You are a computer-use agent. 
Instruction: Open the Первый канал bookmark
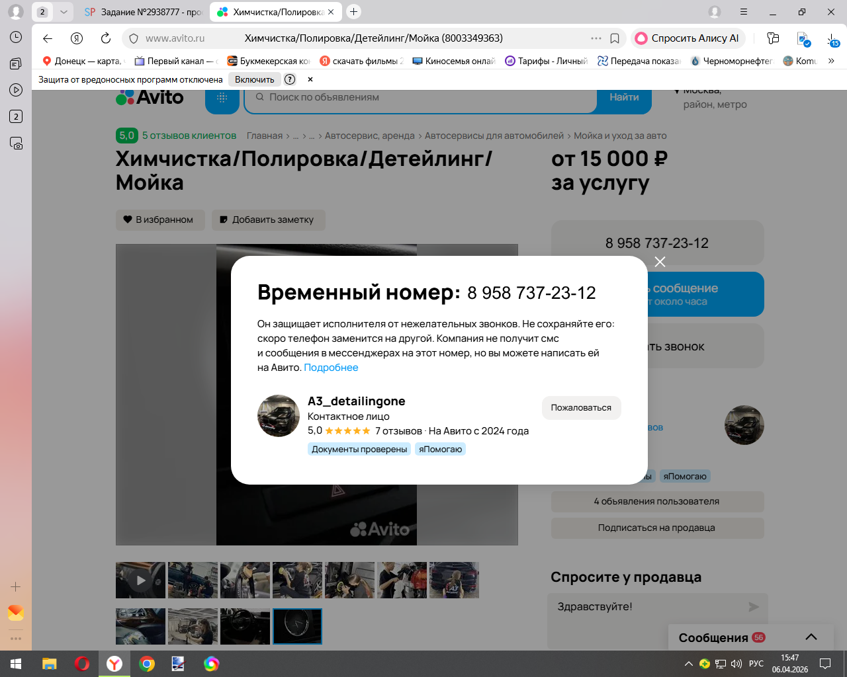[x=175, y=61]
